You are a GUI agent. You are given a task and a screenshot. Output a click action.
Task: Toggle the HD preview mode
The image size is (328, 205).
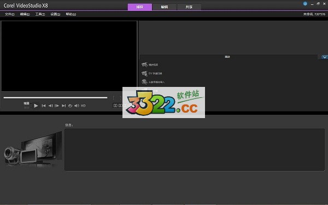[83, 106]
